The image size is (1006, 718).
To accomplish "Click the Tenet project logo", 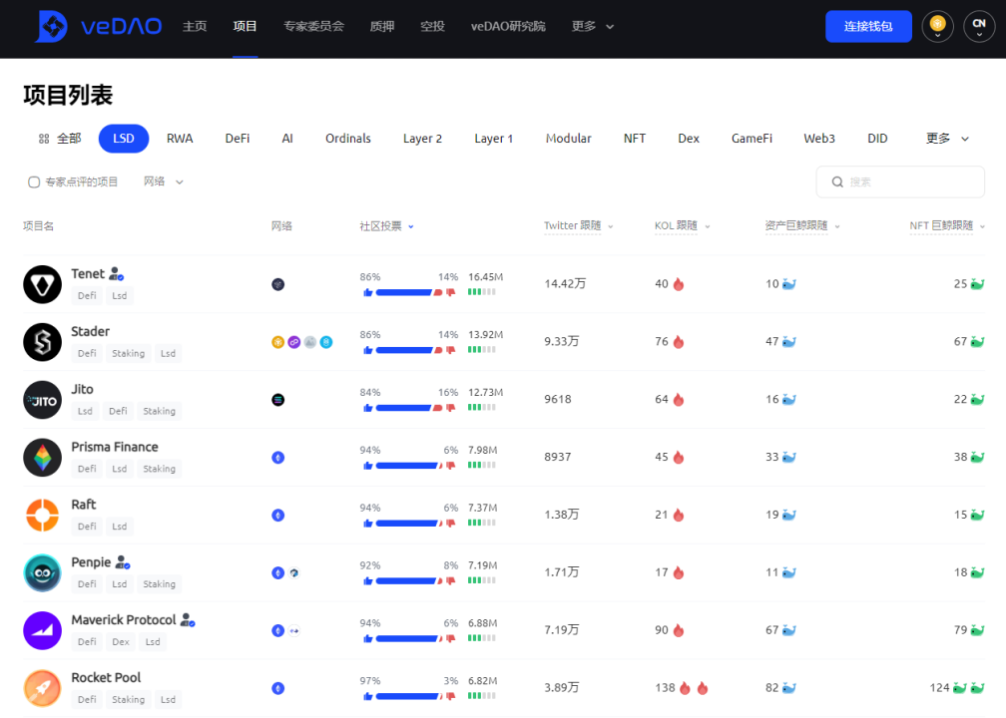I will pyautogui.click(x=42, y=284).
